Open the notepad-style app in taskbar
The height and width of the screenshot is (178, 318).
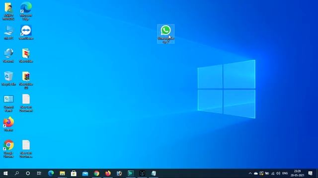[154, 174]
